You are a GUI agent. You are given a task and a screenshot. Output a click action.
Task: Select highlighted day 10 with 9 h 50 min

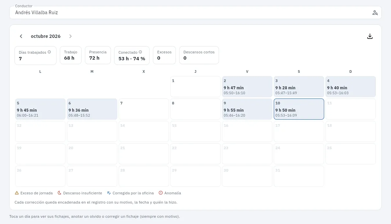[x=299, y=109]
